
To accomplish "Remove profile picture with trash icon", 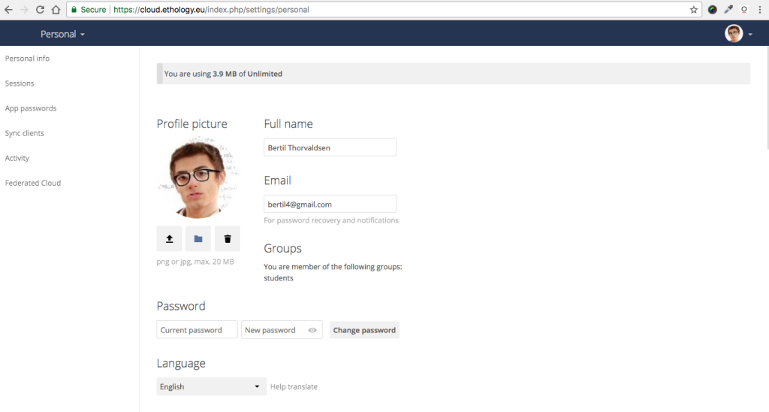I will point(228,238).
